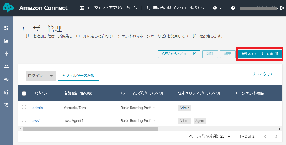The width and height of the screenshot is (286, 145).
Task: Click エージェント階層 column header
Action: (x=257, y=93)
